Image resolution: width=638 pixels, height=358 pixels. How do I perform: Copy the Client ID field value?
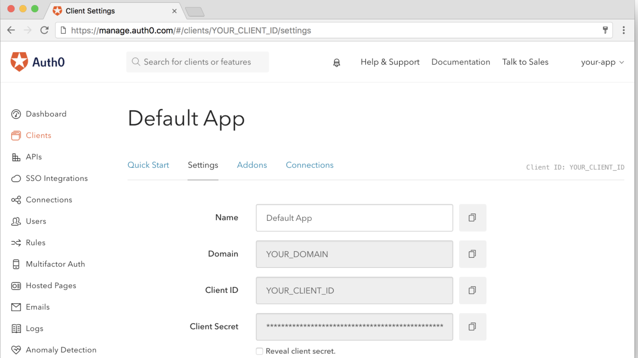click(472, 290)
